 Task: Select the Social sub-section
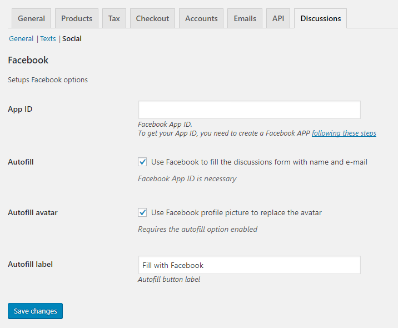point(72,38)
